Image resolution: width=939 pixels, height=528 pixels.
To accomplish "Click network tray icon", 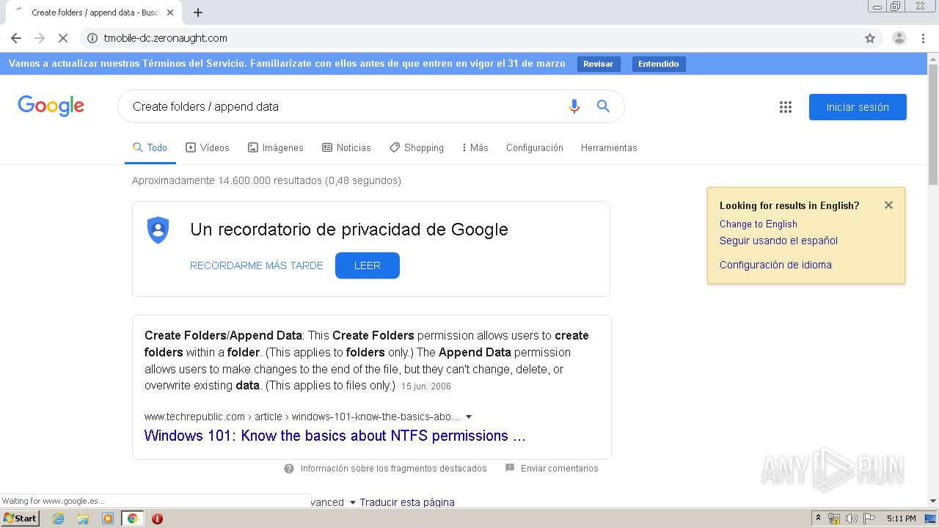I will click(834, 518).
